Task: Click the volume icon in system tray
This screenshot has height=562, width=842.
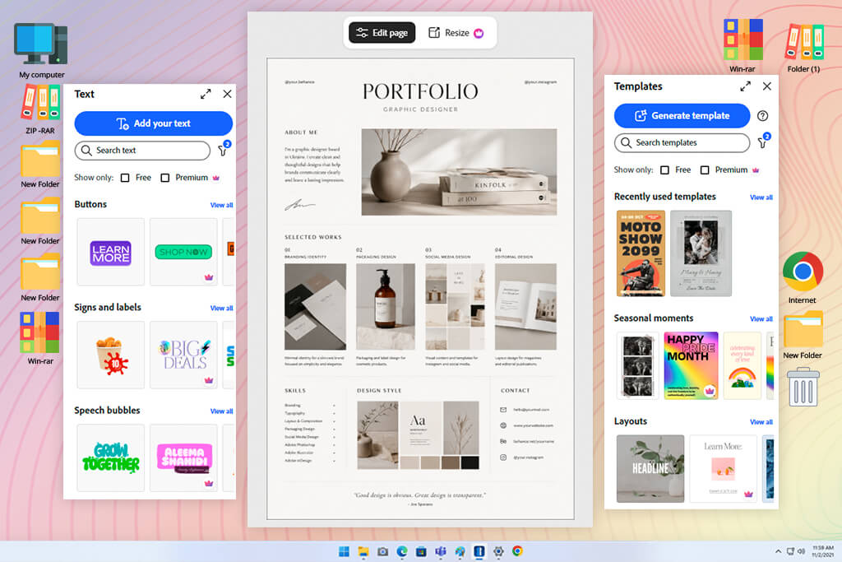Action: (801, 551)
